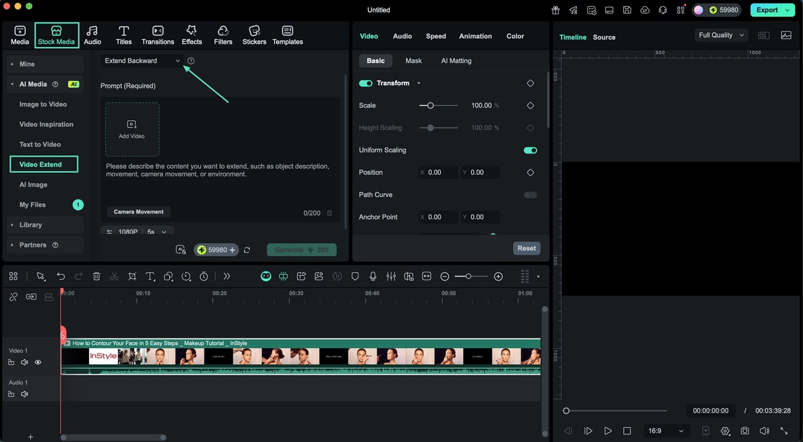Screen dimensions: 803x442
Task: Click the Transform keyframe diamond icon
Action: point(530,83)
